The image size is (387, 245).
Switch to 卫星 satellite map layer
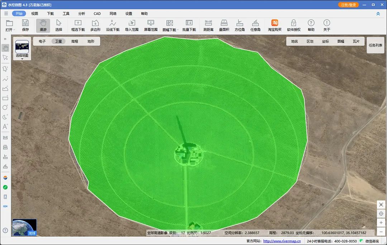58,41
